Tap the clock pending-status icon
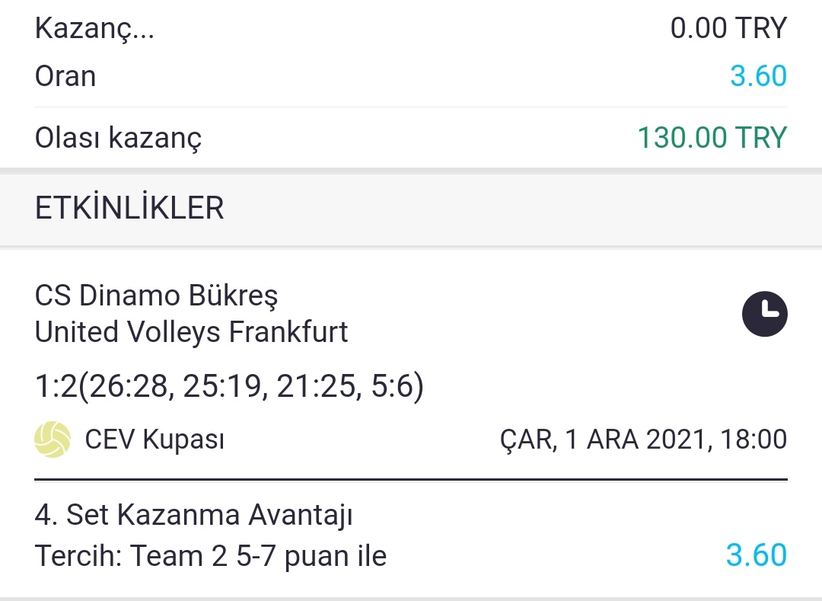822x601 pixels. (x=764, y=314)
